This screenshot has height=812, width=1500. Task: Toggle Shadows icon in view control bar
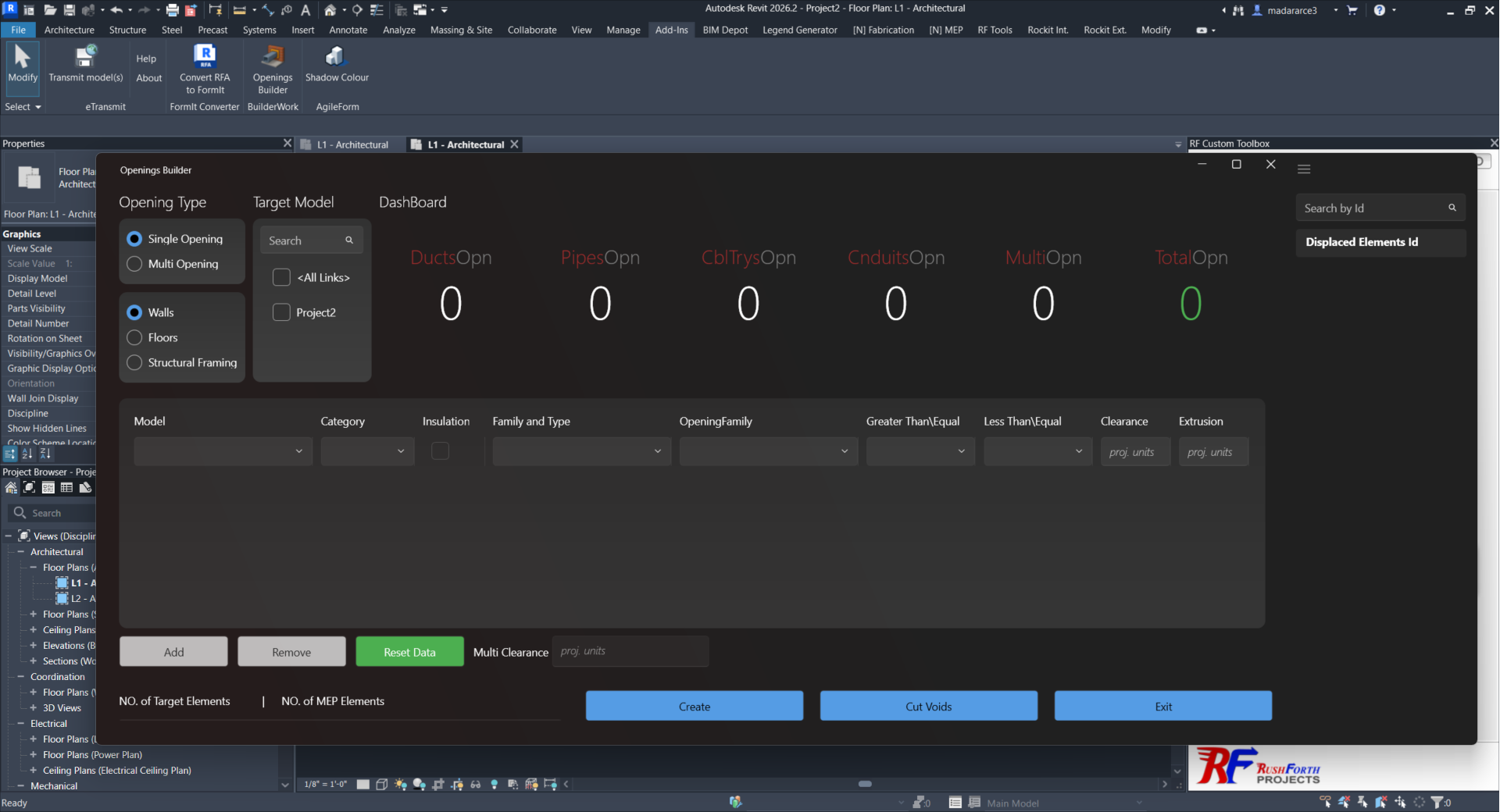click(420, 785)
